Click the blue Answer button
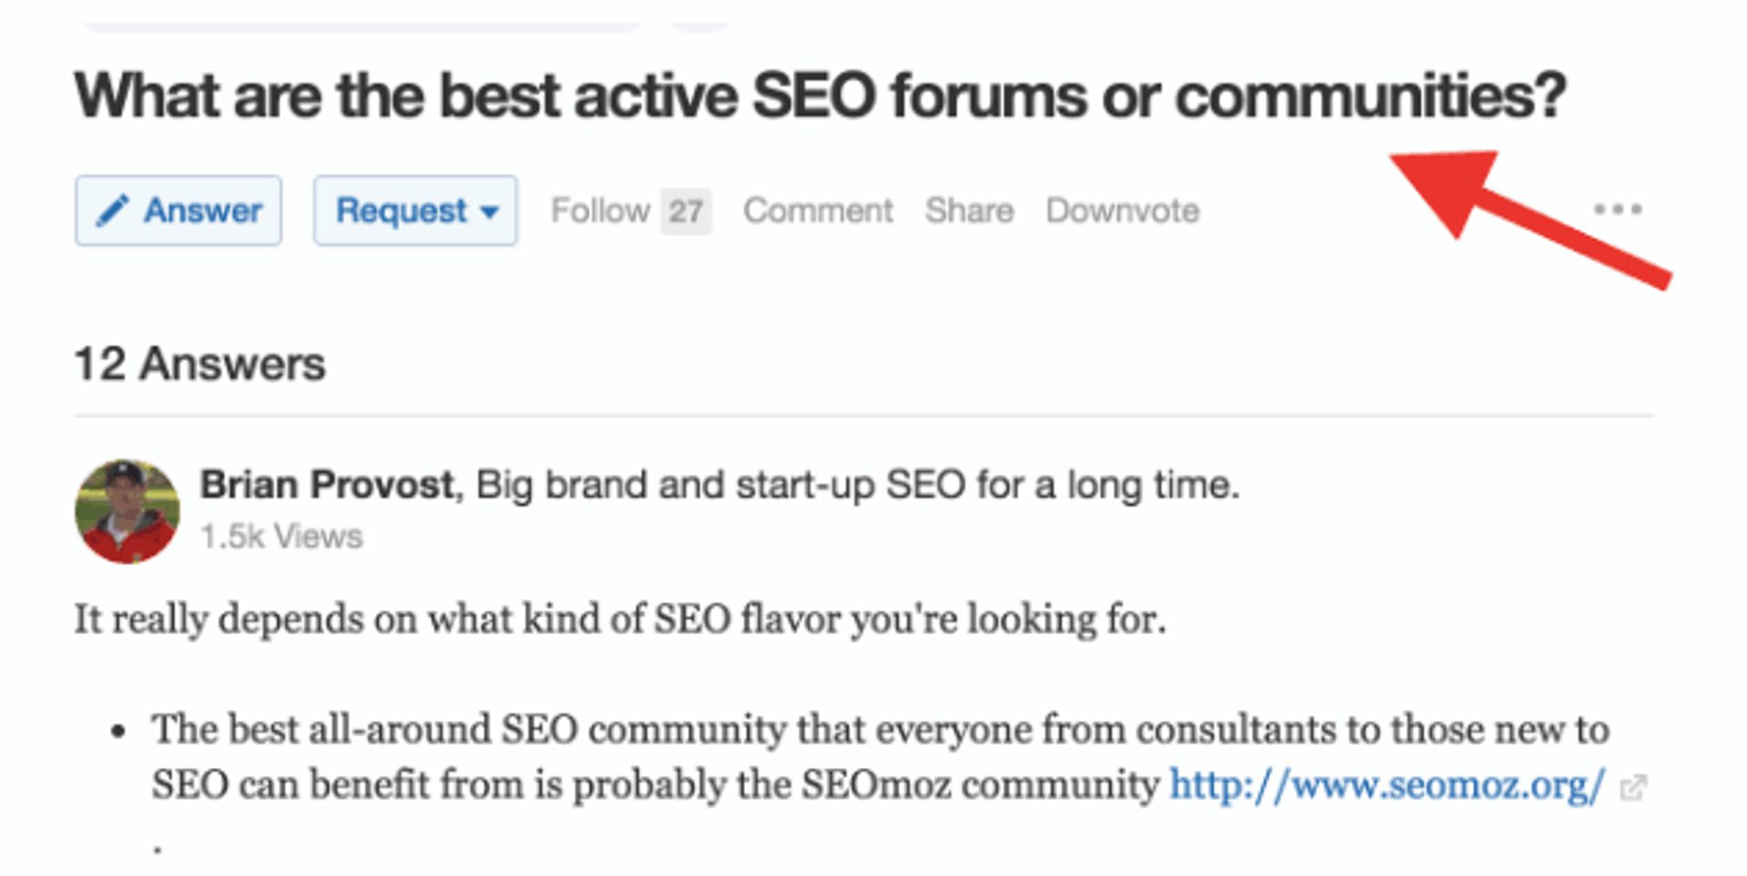The width and height of the screenshot is (1747, 876). (x=178, y=210)
